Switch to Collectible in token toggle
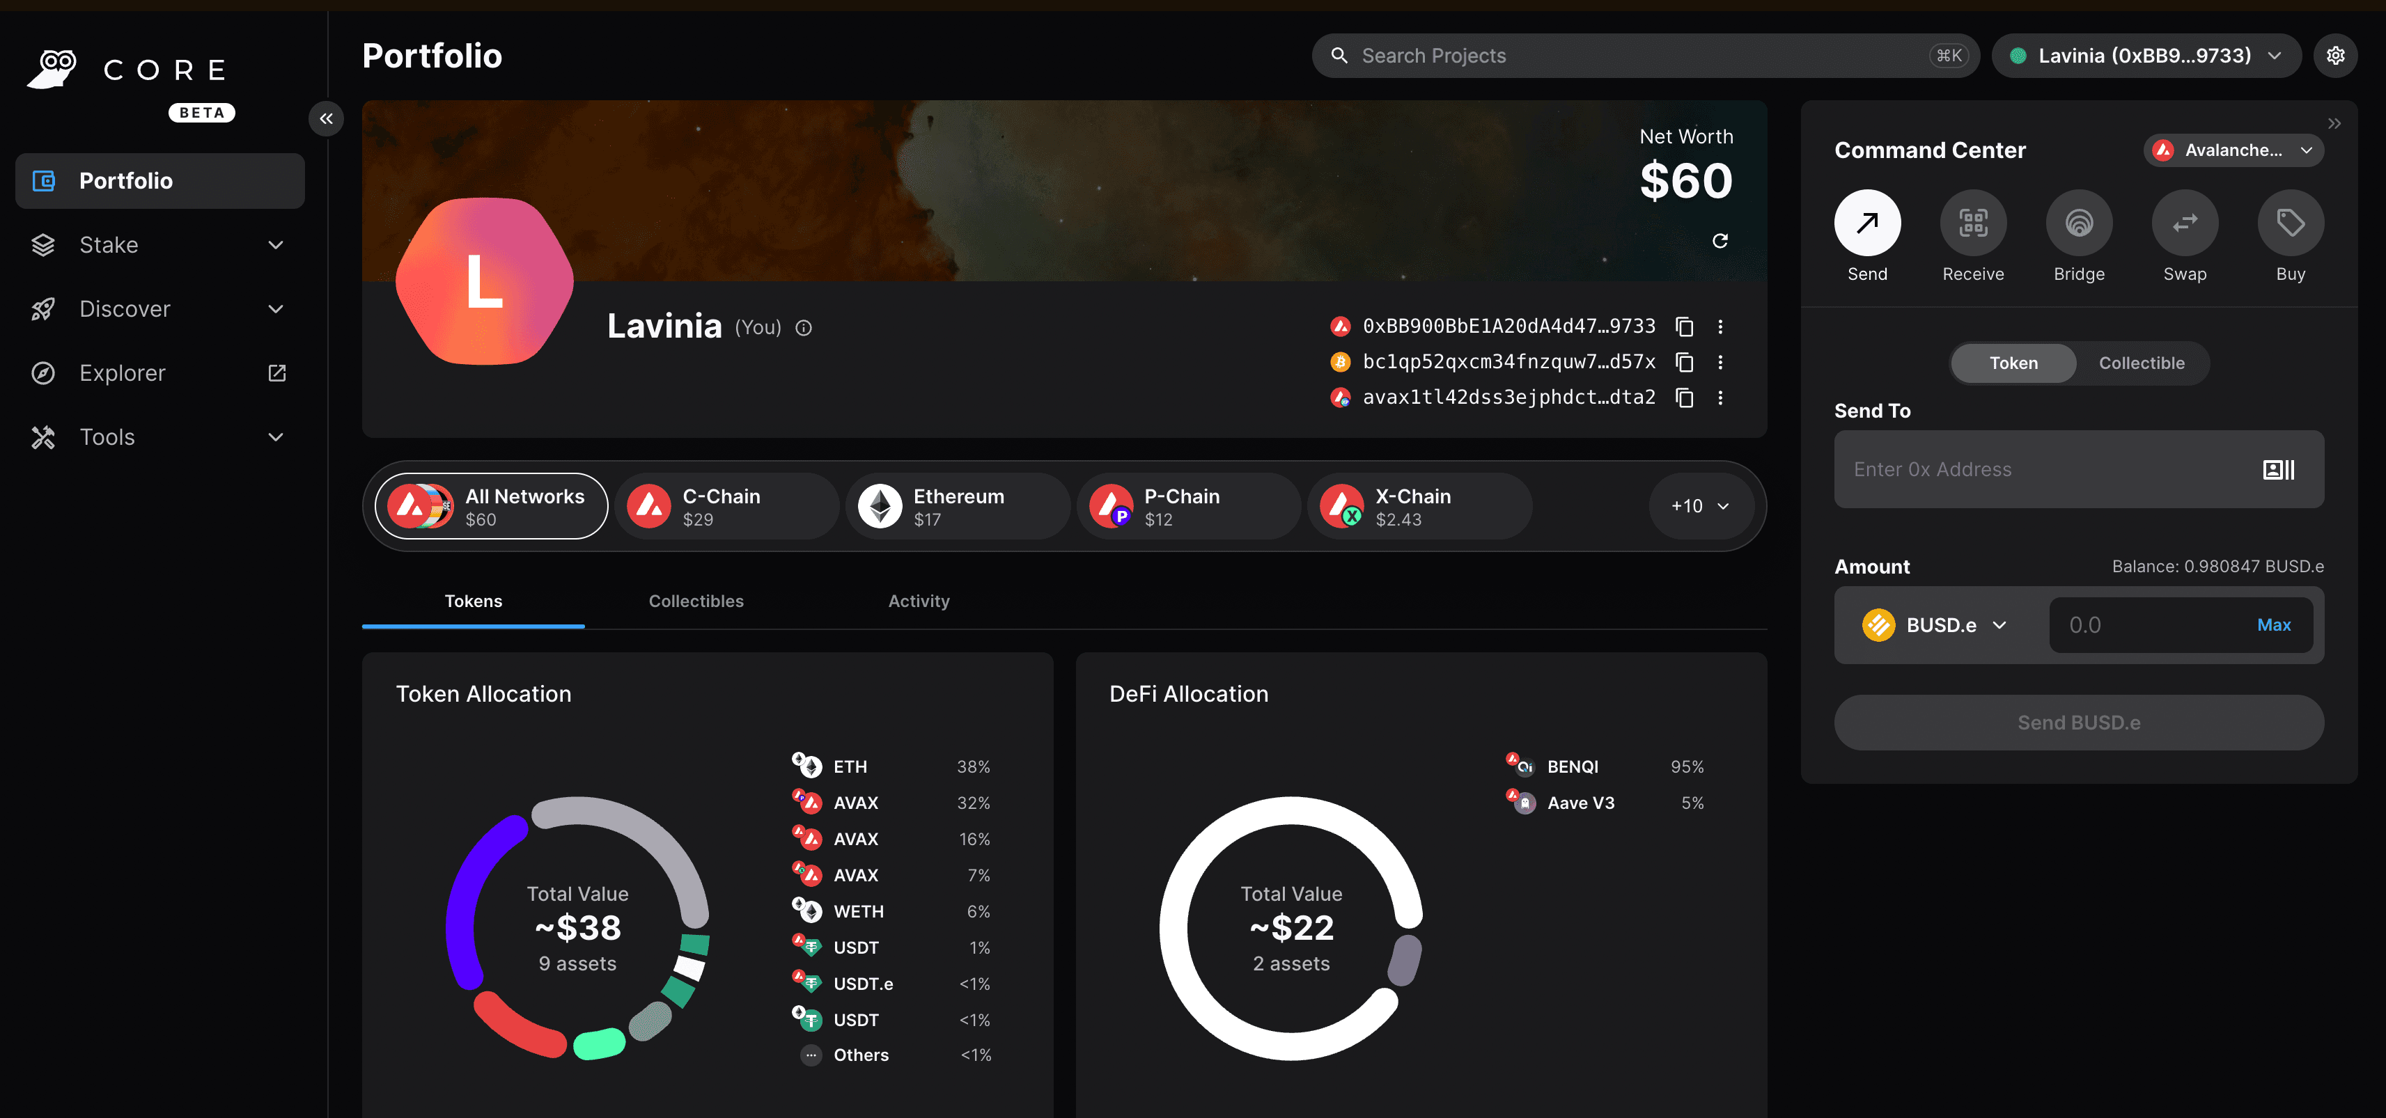The height and width of the screenshot is (1118, 2386). coord(2141,363)
